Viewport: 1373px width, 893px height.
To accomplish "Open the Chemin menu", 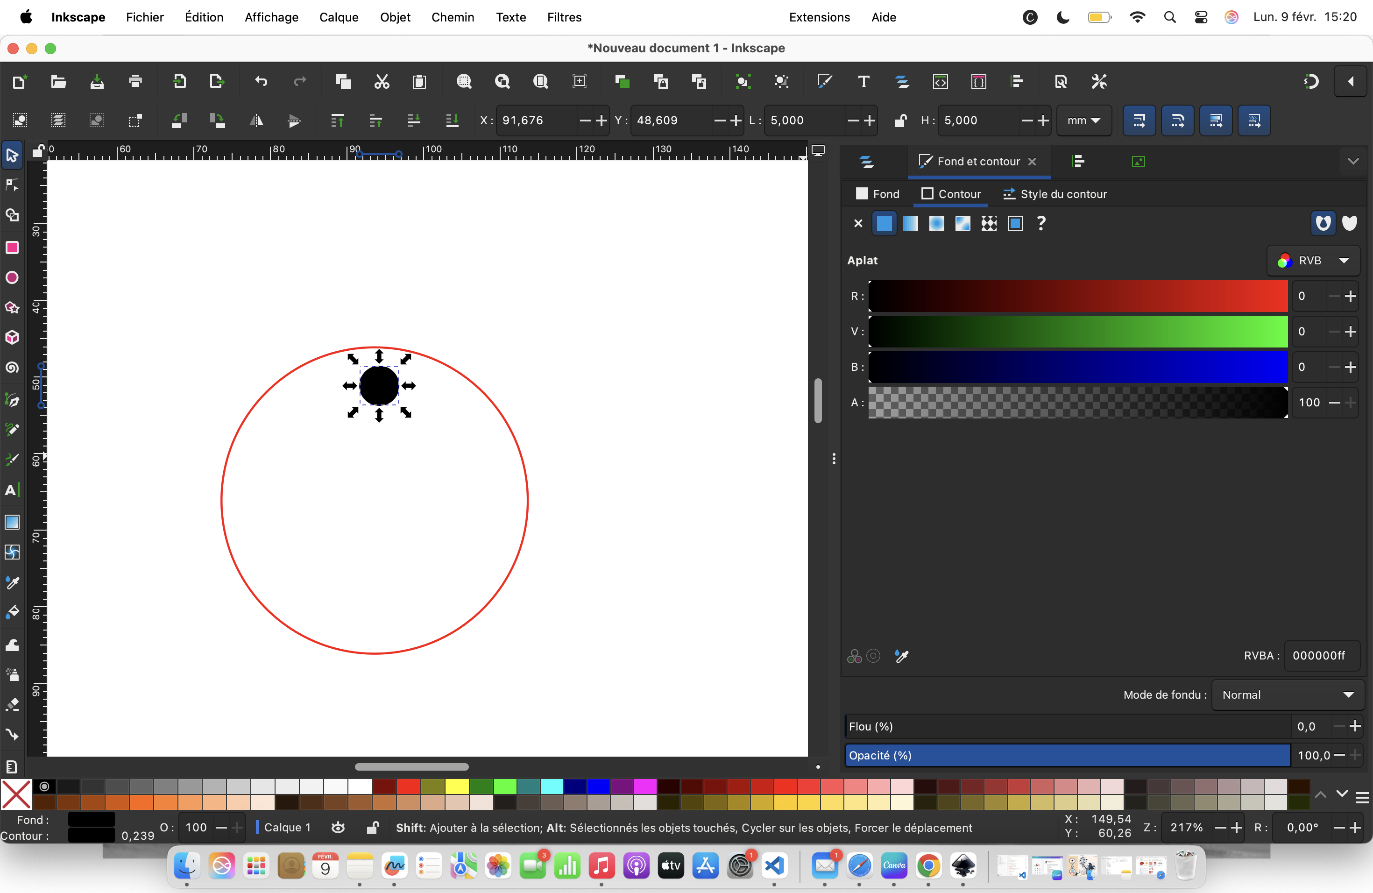I will pyautogui.click(x=452, y=17).
